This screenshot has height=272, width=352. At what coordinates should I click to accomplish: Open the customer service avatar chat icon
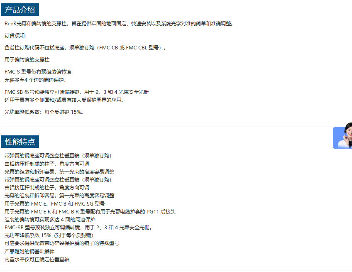(x=343, y=137)
